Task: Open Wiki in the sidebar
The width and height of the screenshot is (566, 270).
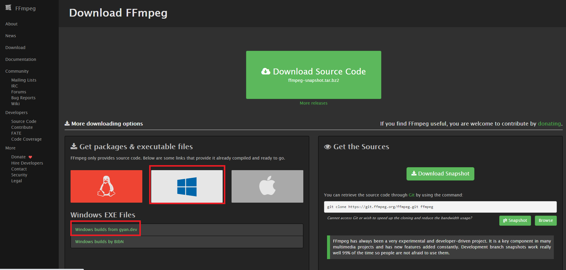Action: coord(15,104)
